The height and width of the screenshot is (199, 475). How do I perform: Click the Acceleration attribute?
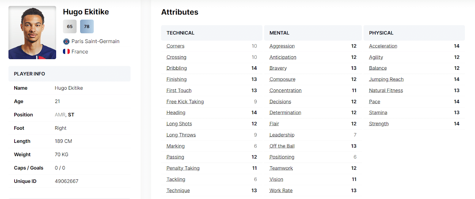tap(383, 46)
